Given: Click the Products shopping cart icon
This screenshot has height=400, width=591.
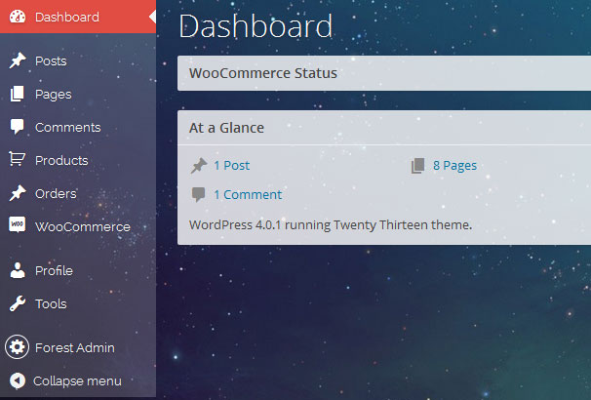Looking at the screenshot, I should 18,159.
